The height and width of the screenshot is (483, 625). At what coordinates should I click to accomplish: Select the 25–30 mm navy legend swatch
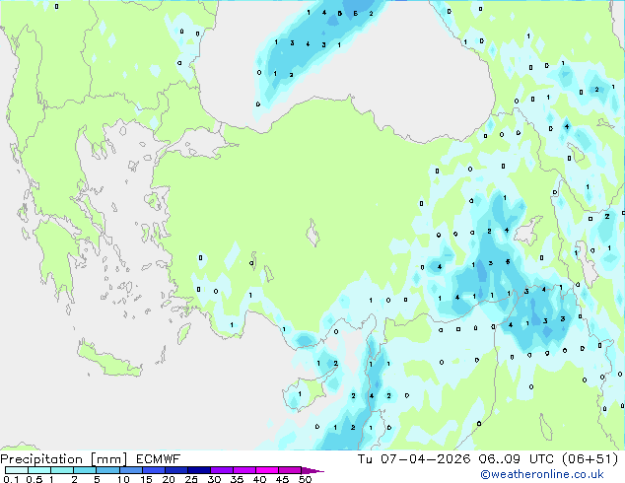click(x=198, y=470)
